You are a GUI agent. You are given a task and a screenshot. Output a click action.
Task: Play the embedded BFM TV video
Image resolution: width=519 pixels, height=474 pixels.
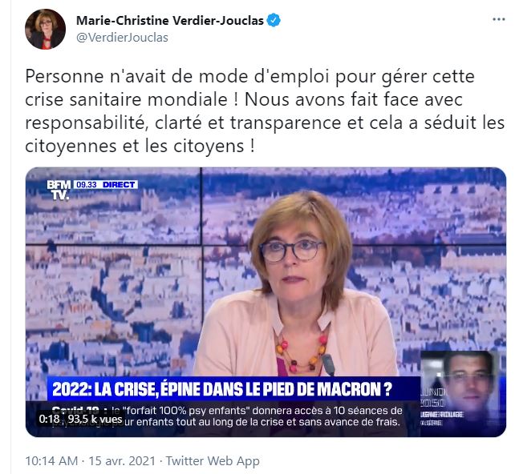click(266, 302)
